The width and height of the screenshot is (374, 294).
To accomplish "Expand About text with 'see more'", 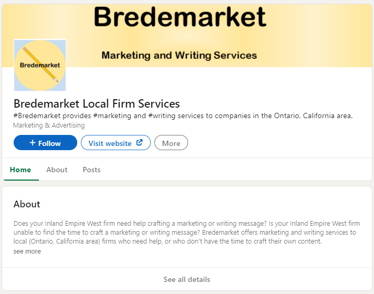I will 27,251.
